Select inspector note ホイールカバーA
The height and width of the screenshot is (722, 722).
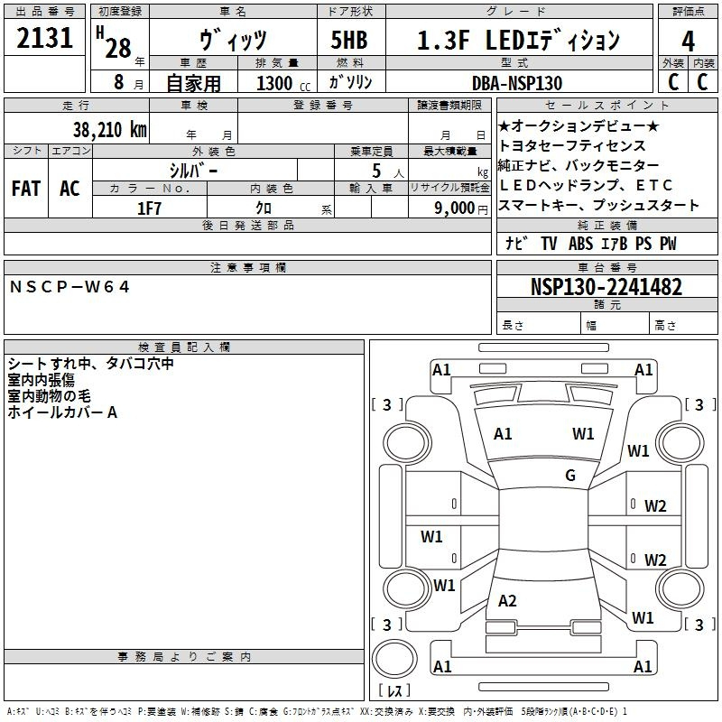tap(62, 412)
